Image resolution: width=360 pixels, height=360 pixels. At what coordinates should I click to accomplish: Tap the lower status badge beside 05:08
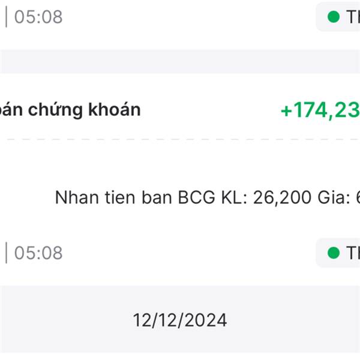339,253
